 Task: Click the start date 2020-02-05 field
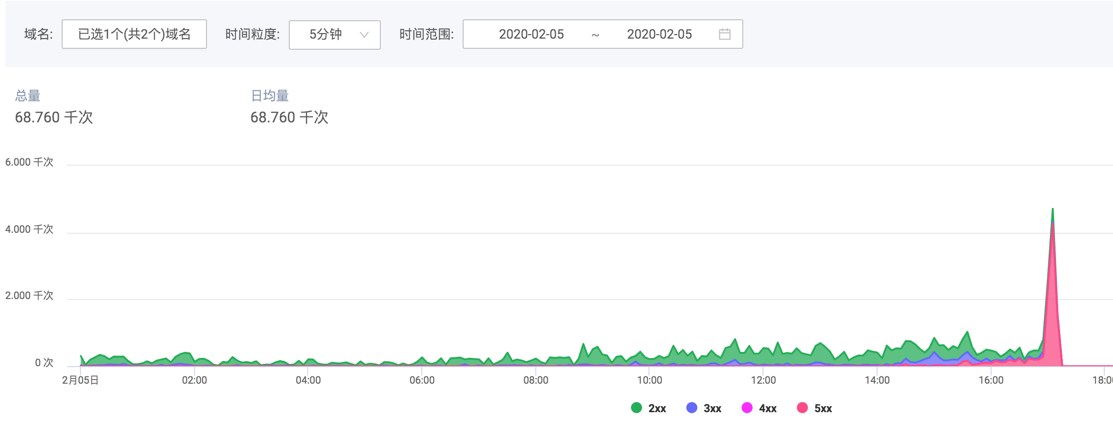click(x=531, y=34)
